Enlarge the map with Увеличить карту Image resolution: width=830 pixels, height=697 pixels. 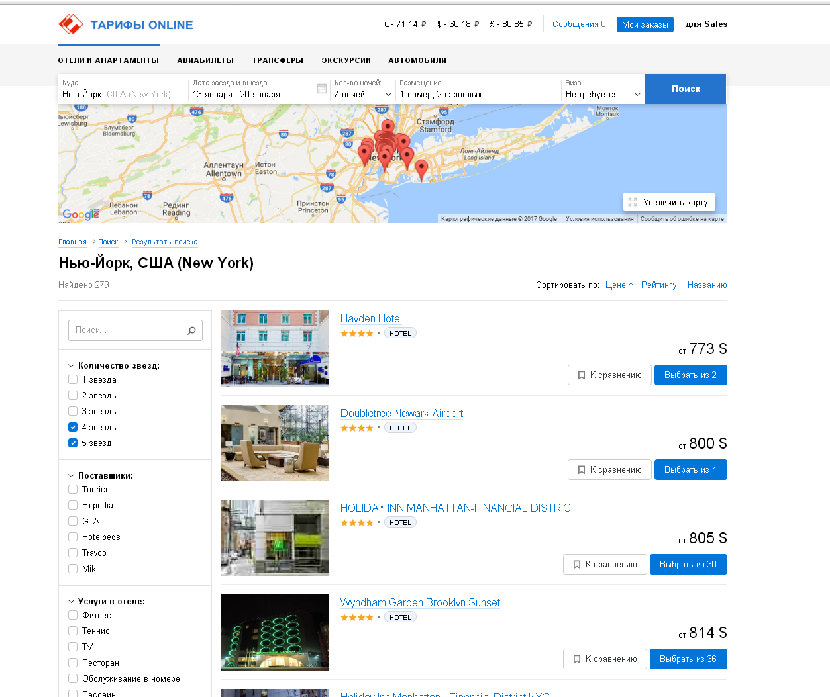[669, 202]
